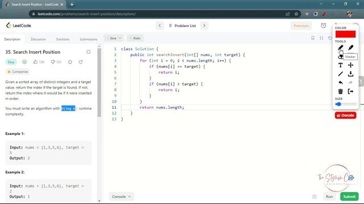This screenshot has height=204, width=364.
Task: Click the highlighted O(log n) text
Action: pyautogui.click(x=68, y=108)
